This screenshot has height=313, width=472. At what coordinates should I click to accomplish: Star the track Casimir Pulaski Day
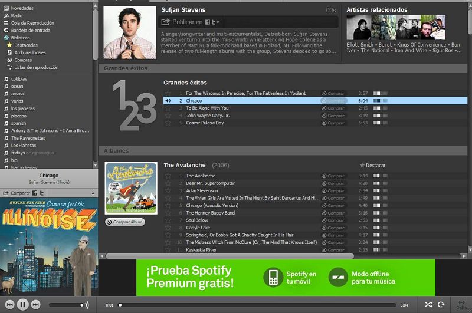[168, 123]
